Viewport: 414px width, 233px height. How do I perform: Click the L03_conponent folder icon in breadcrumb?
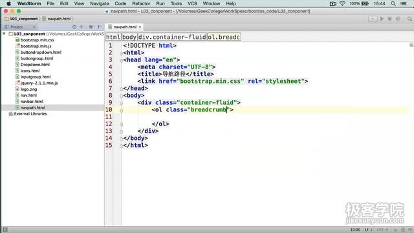click(7, 19)
